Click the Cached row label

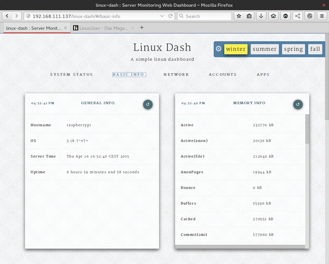click(188, 219)
